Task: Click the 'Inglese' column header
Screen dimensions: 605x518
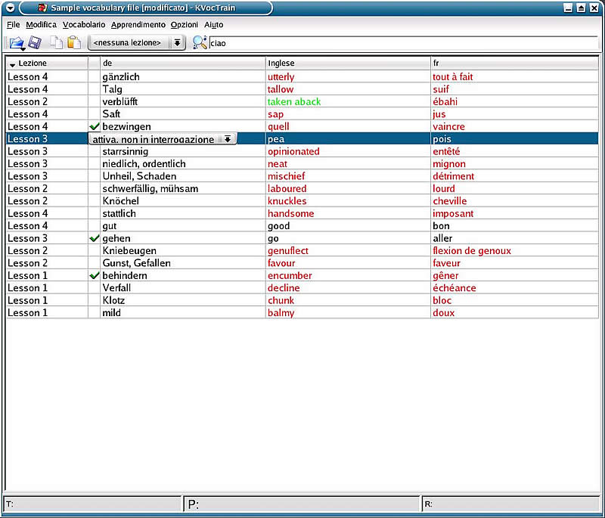Action: 348,64
